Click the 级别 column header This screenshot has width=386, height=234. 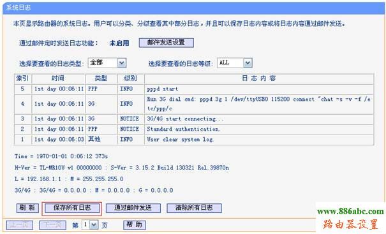[131, 78]
